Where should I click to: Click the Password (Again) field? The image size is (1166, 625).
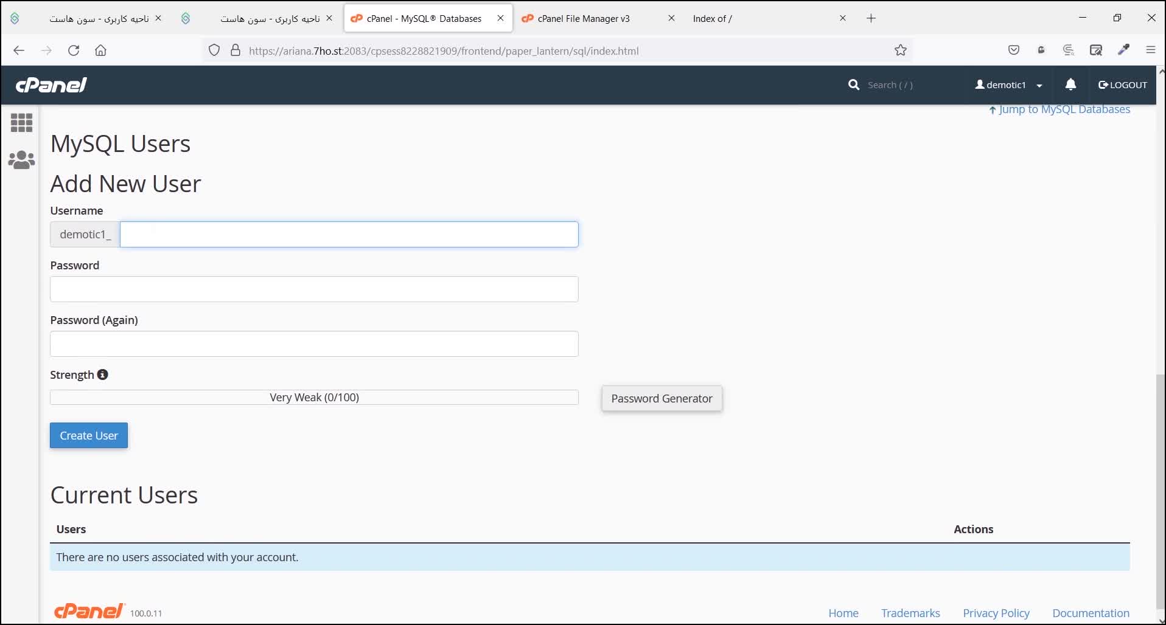[x=314, y=344]
